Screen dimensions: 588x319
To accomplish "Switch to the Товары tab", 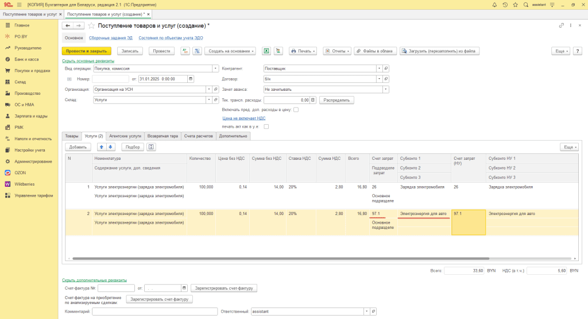I will pyautogui.click(x=72, y=136).
